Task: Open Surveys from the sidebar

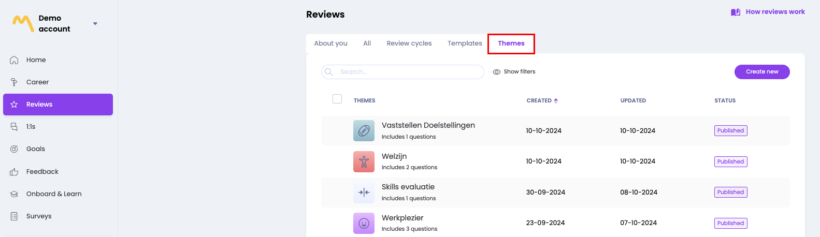Action: pyautogui.click(x=39, y=216)
